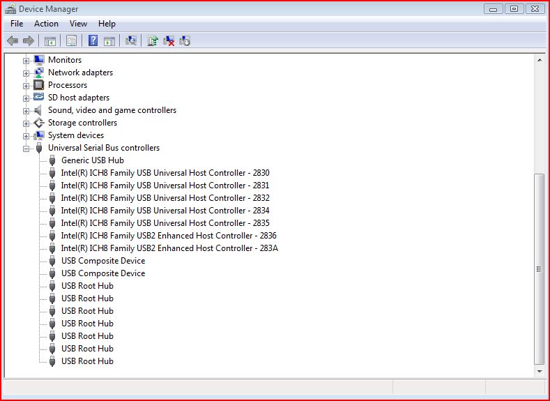Click the Scan for hardware changes icon
The image size is (550, 401).
point(131,40)
